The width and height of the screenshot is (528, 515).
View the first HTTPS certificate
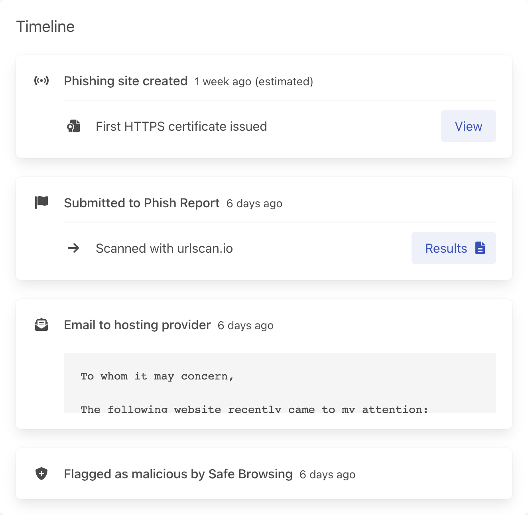pos(468,126)
